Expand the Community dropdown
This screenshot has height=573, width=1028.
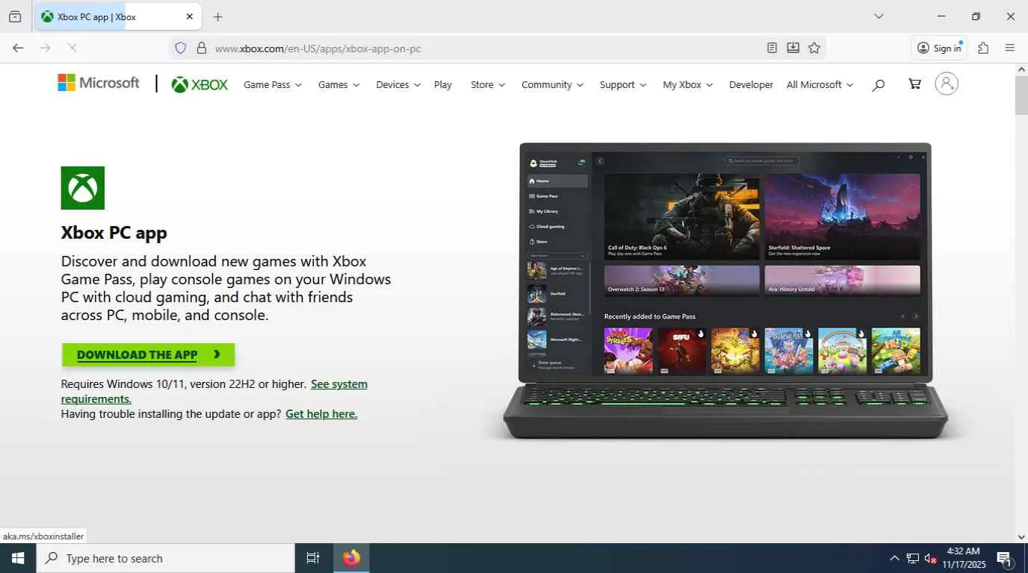pyautogui.click(x=552, y=84)
